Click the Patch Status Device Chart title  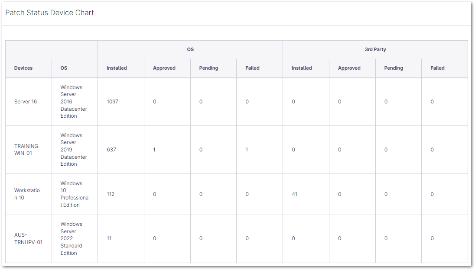coord(49,13)
